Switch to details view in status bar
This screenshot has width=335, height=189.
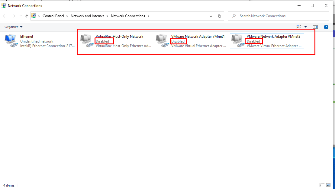(x=322, y=185)
